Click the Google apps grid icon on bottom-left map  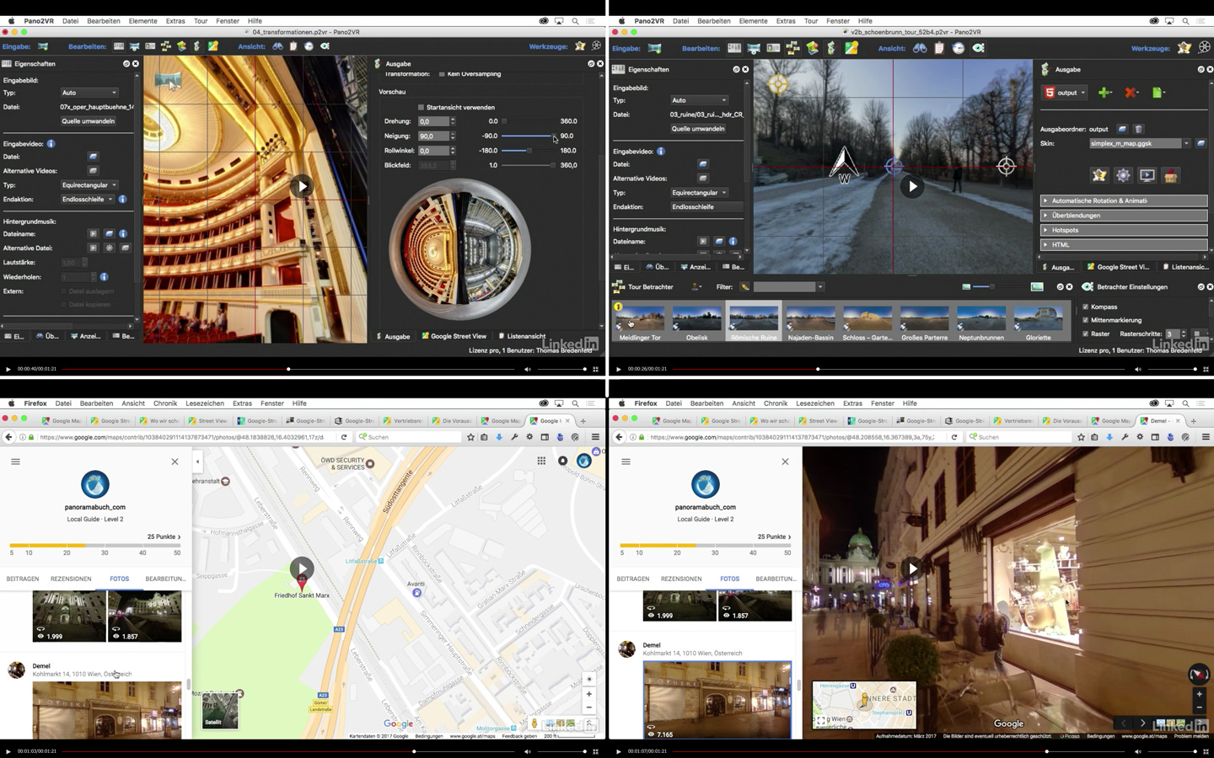pos(541,461)
